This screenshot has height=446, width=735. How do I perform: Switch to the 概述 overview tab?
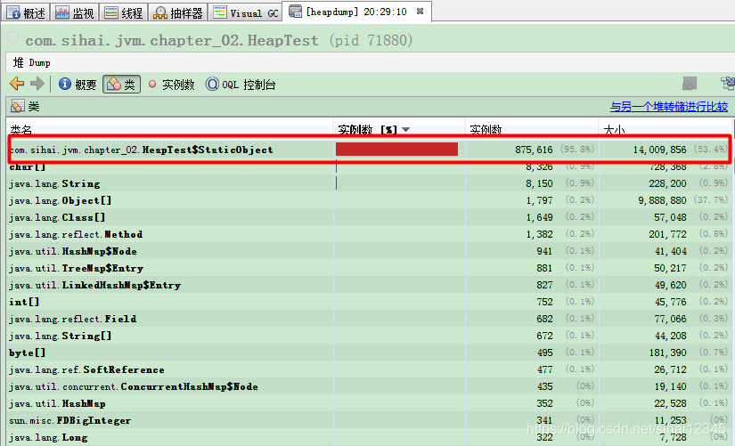tap(26, 12)
